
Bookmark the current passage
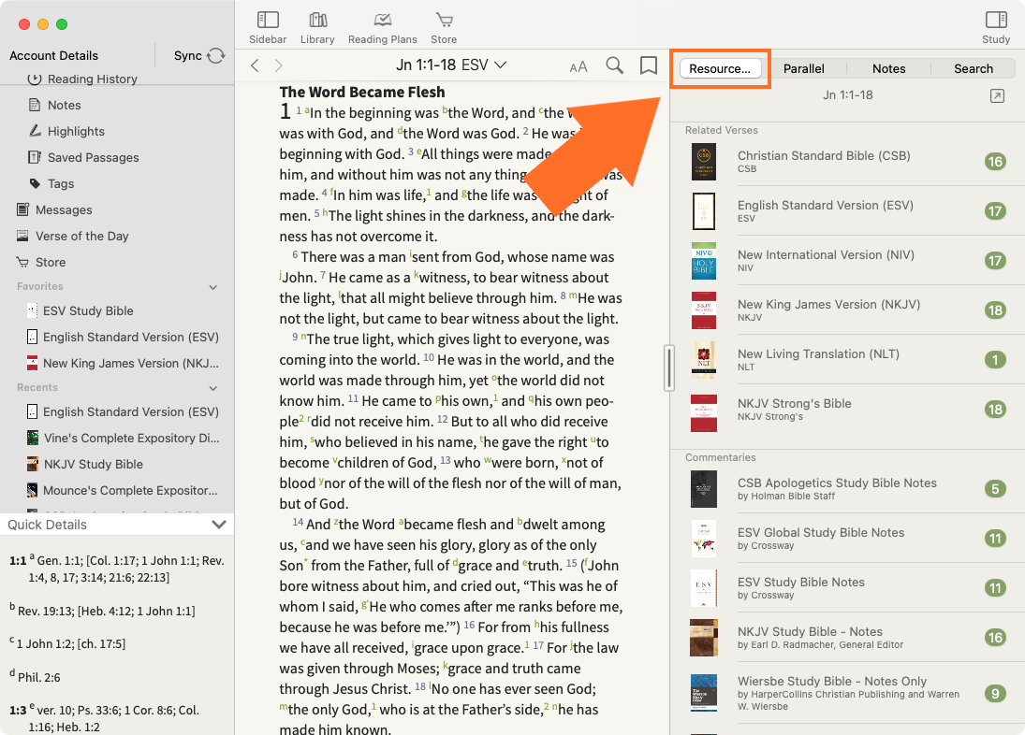point(649,65)
